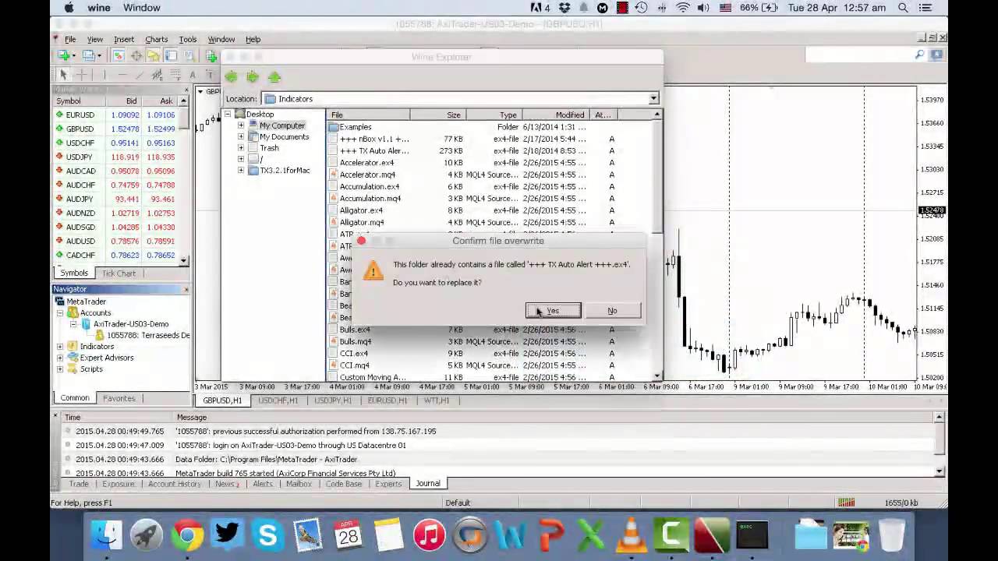Open the Charts menu
998x561 pixels.
[156, 39]
